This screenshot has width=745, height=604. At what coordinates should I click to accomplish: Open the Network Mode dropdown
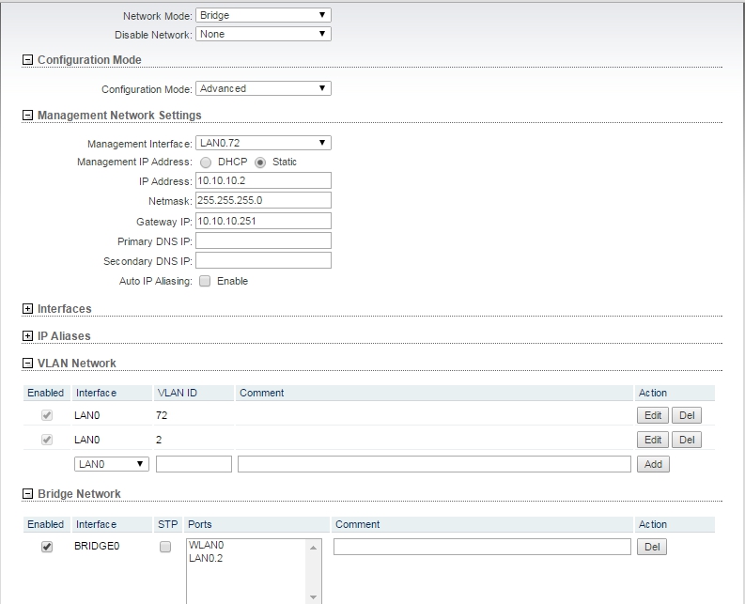[x=263, y=16]
